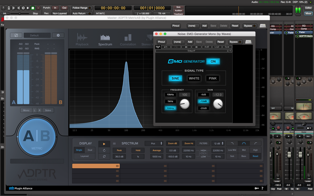
Task: Select the 10kHz frequency preset
Action: (x=170, y=94)
